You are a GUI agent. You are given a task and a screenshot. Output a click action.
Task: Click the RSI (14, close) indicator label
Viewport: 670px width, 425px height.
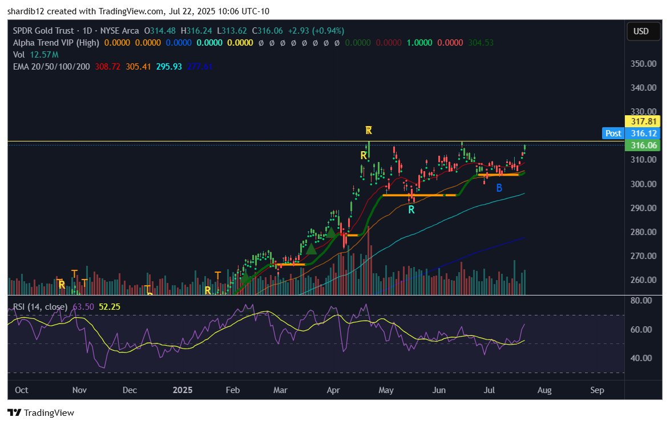[40, 307]
